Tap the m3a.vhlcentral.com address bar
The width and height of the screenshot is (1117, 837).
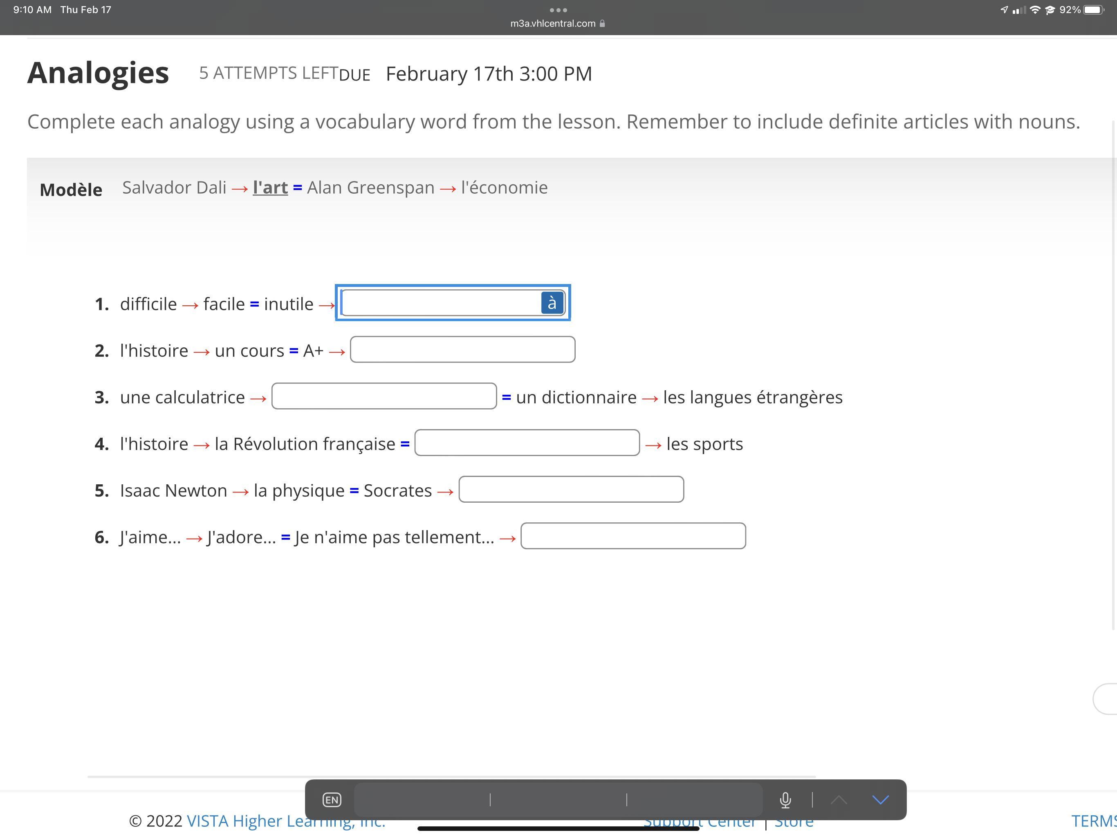tap(553, 24)
